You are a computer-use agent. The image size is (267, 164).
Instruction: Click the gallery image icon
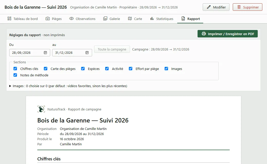coord(105,19)
